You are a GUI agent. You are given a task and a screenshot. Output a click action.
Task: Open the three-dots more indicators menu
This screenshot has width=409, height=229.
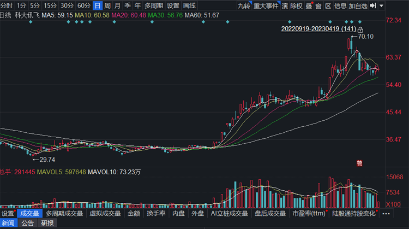[x=386, y=214]
